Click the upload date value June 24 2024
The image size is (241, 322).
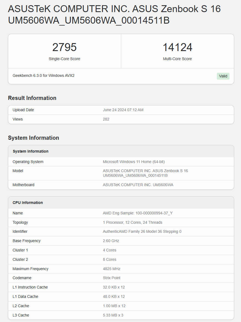(x=123, y=110)
